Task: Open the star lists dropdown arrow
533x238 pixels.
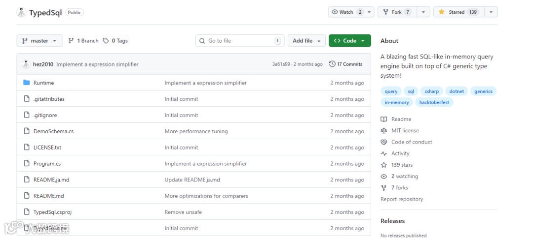Action: [x=491, y=12]
